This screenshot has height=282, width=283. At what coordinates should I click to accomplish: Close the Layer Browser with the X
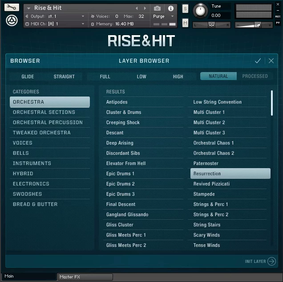pos(271,61)
